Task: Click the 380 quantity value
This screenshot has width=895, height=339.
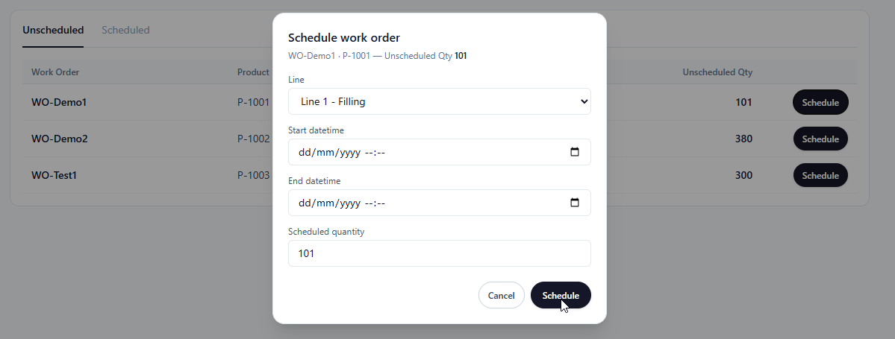Action: pos(743,139)
